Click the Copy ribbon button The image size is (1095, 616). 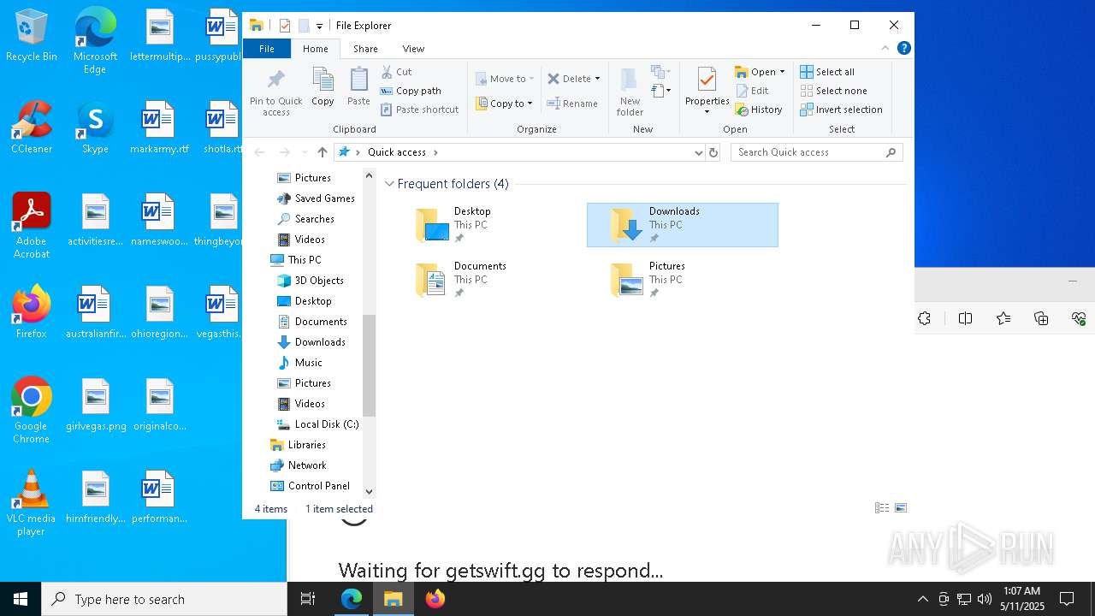coord(323,87)
